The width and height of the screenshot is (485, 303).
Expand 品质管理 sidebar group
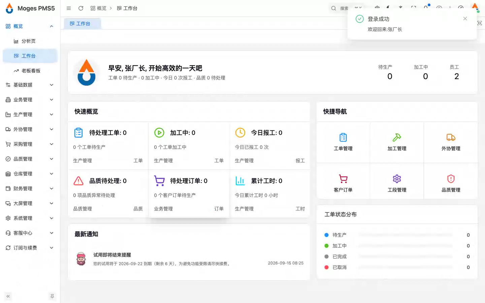(30, 159)
